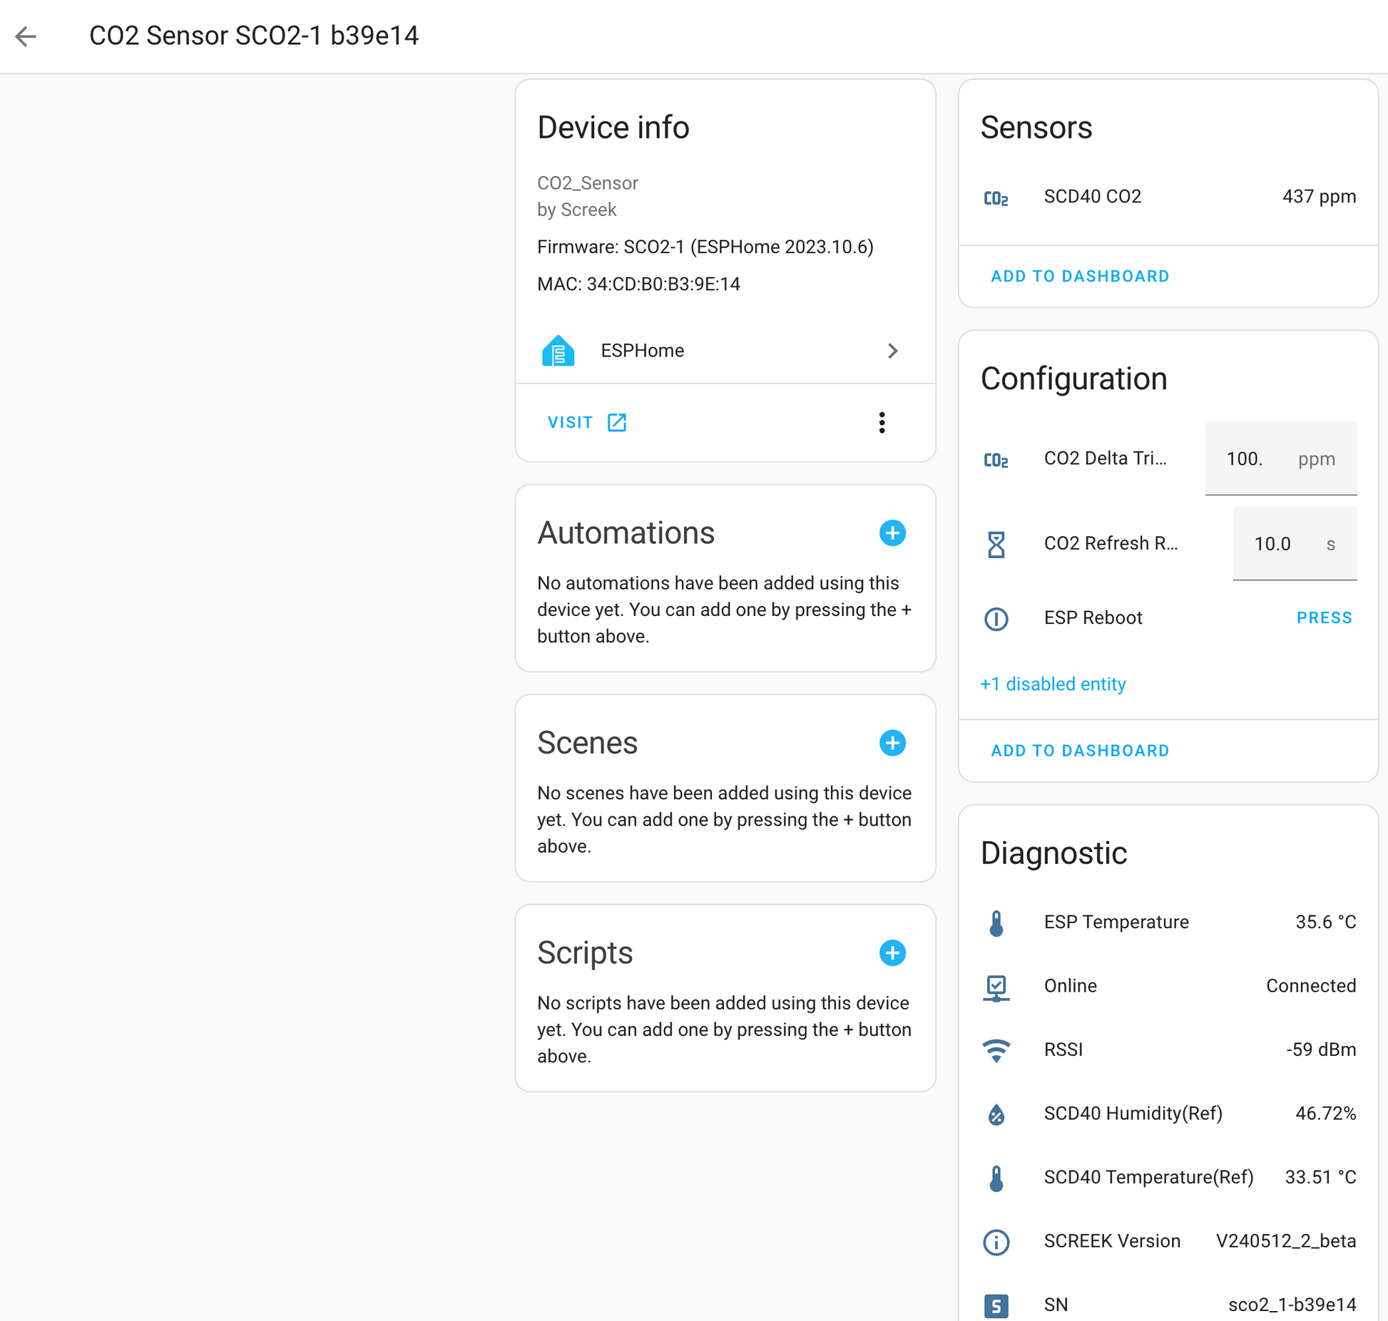Open the device three-dot options menu
1388x1321 pixels.
[x=882, y=423]
